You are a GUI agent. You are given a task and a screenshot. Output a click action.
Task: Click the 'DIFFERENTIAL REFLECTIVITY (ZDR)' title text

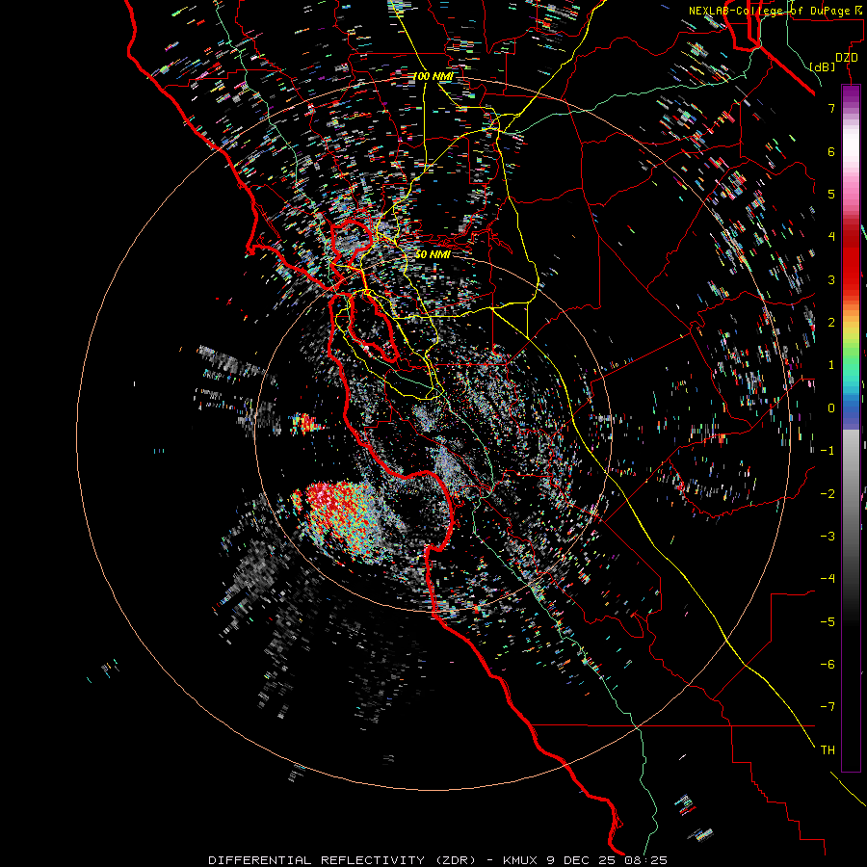coord(342,860)
